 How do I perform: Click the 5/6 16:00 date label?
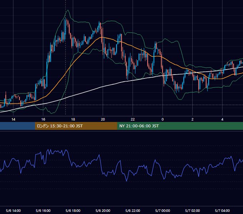(43, 210)
